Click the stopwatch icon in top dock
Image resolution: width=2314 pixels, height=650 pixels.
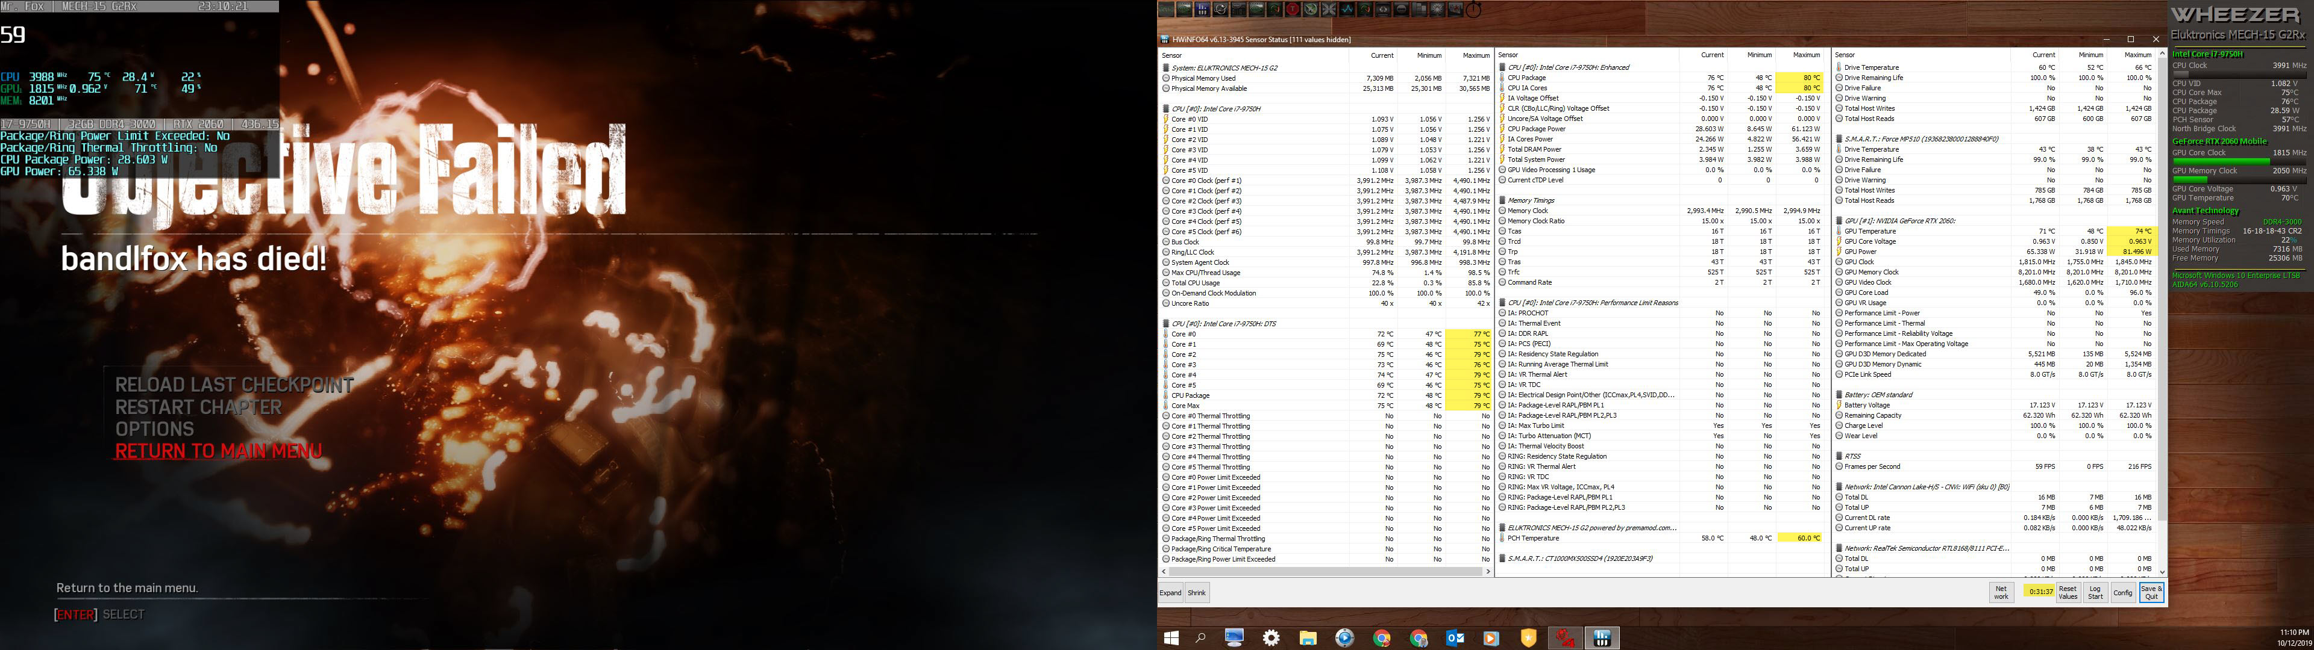click(1474, 9)
